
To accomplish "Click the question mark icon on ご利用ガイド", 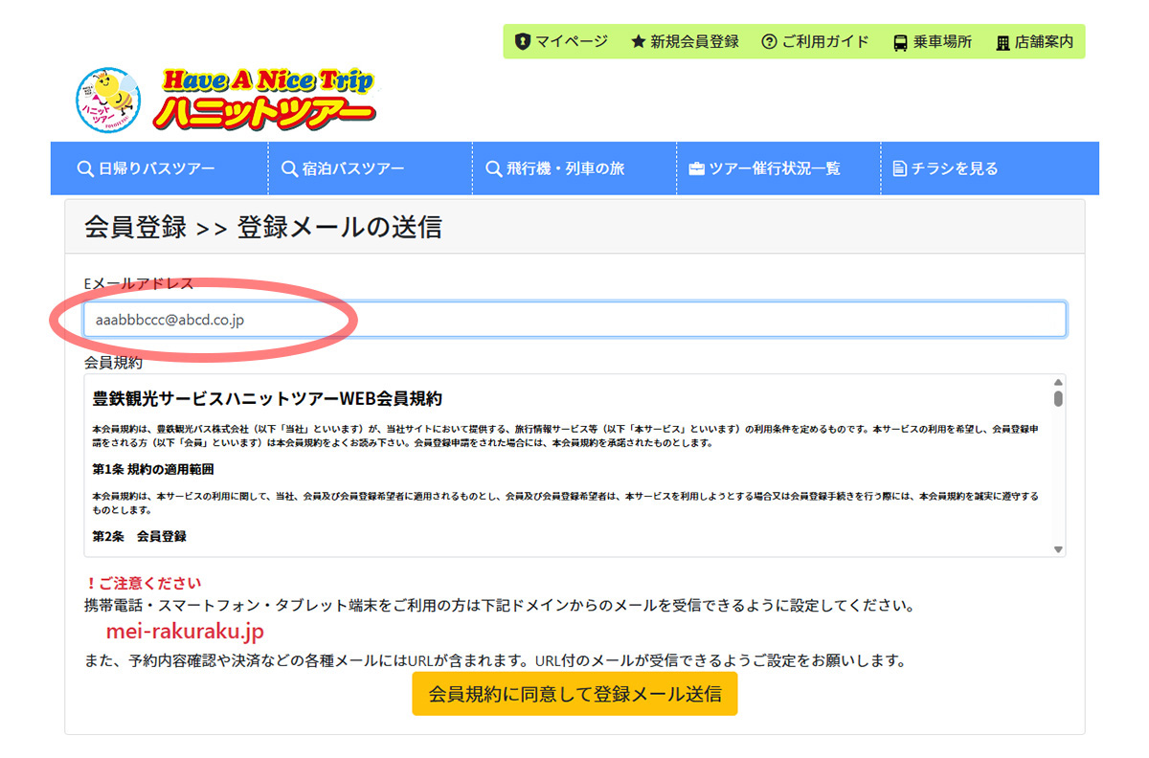I will tap(768, 42).
